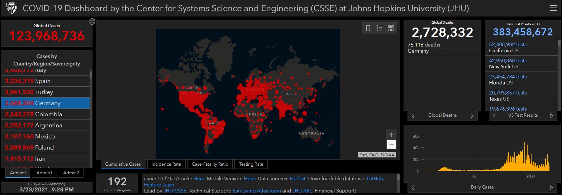Go to next Global Deaths panel
The height and width of the screenshot is (195, 562).
472,116
